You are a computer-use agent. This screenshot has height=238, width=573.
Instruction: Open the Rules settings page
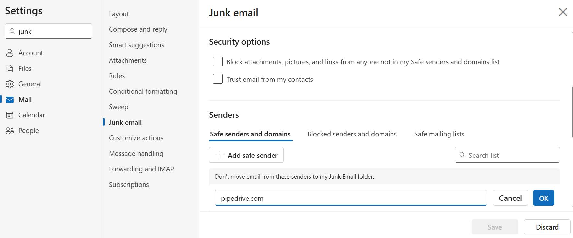pyautogui.click(x=116, y=76)
